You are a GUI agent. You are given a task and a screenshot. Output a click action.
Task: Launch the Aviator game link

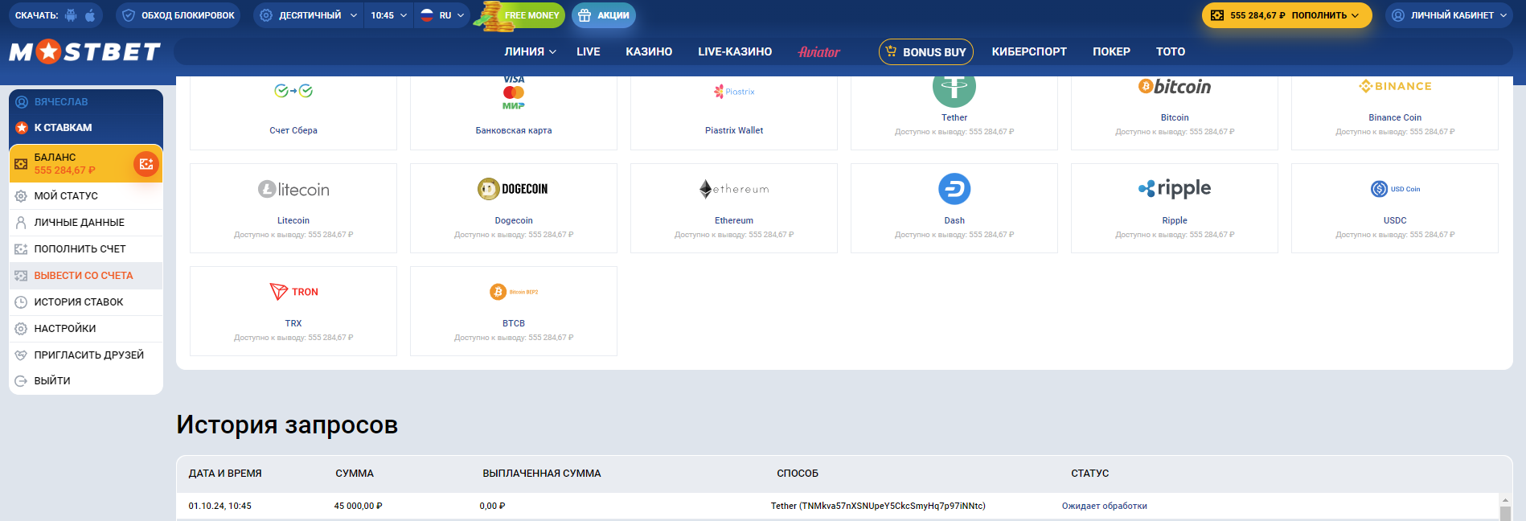[818, 51]
